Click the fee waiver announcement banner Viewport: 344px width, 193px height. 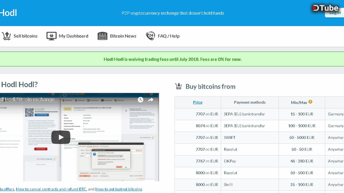pos(172,59)
